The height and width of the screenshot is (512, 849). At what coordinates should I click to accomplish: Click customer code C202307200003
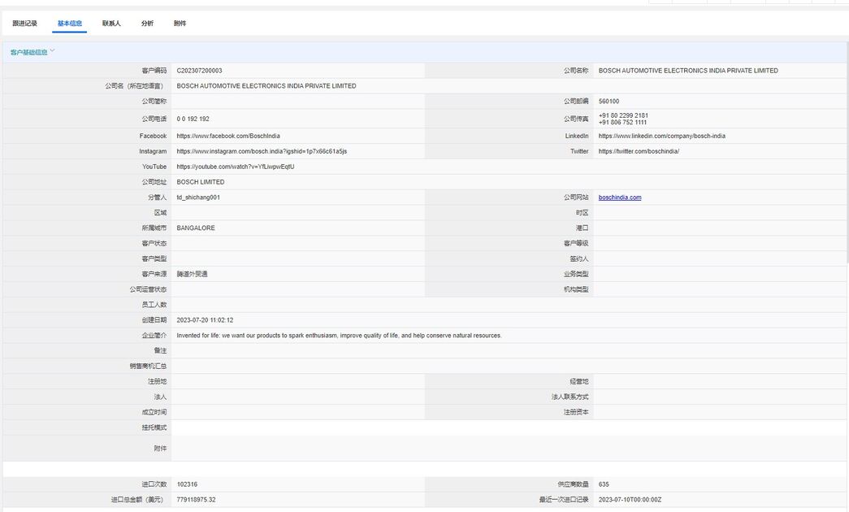coord(199,71)
